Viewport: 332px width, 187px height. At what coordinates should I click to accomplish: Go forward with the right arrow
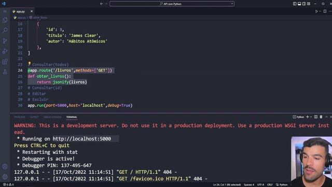pyautogui.click(x=106, y=4)
